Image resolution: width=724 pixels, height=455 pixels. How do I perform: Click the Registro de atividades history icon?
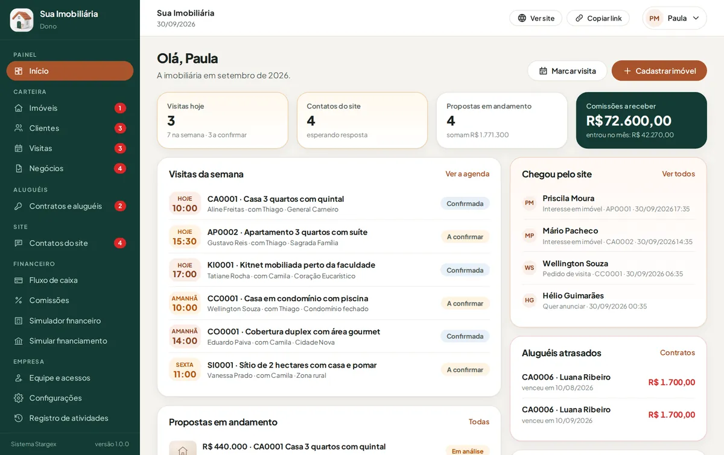point(19,418)
